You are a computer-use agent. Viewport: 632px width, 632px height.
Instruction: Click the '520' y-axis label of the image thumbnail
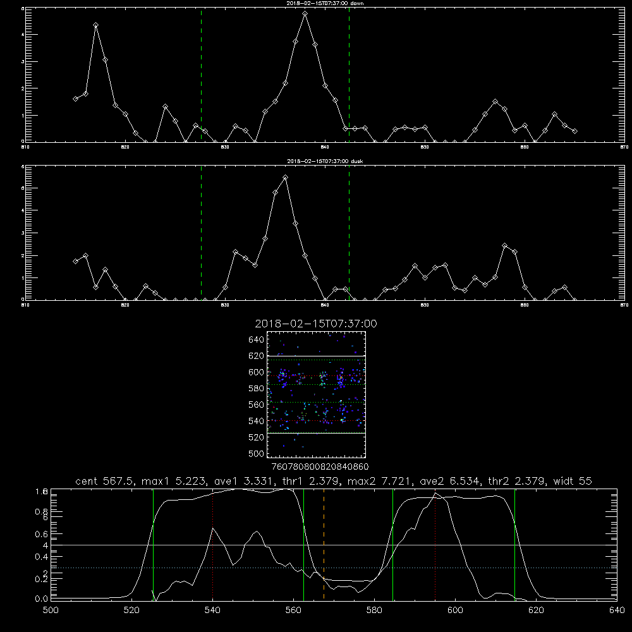point(257,437)
